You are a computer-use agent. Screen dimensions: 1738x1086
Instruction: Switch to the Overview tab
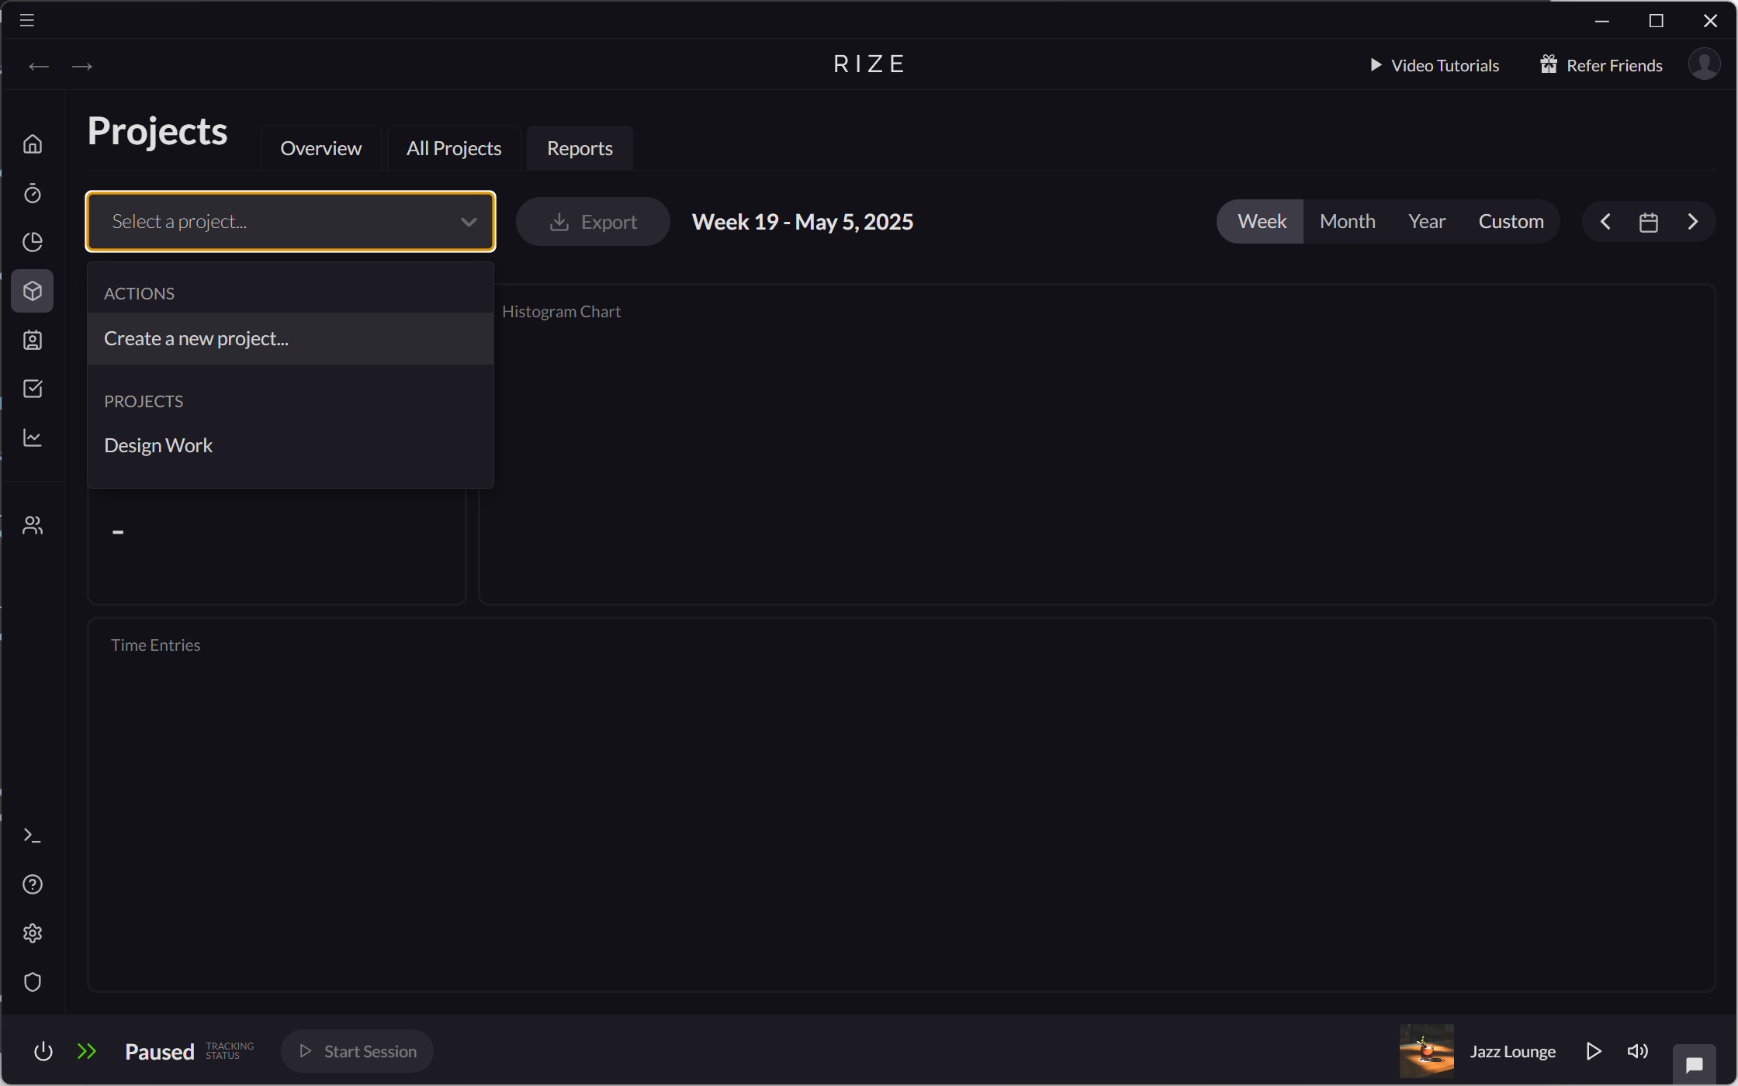coord(320,147)
